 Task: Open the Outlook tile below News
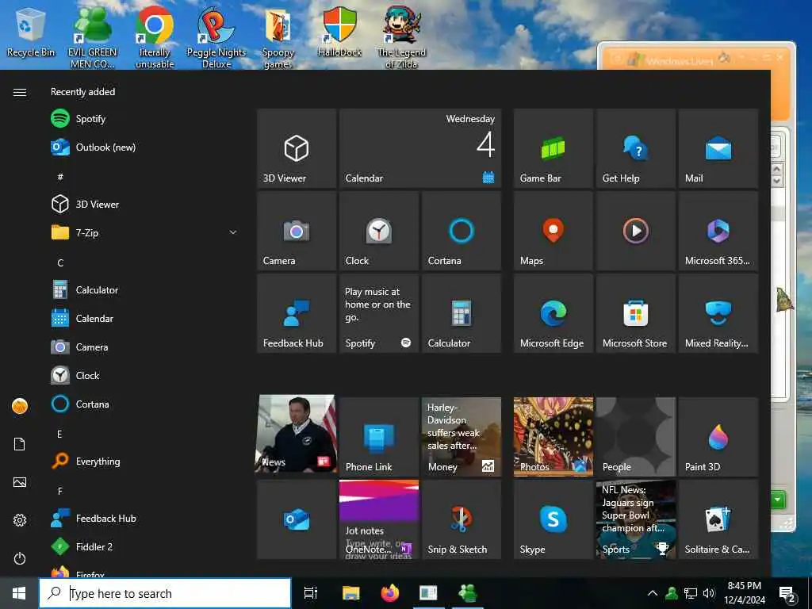[297, 519]
